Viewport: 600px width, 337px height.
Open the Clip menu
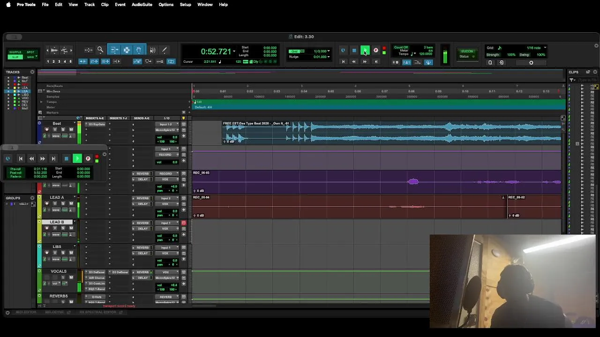click(105, 5)
